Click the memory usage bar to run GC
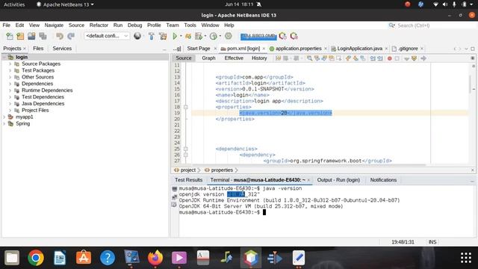Image resolution: width=478 pixels, height=269 pixels. 258,37
